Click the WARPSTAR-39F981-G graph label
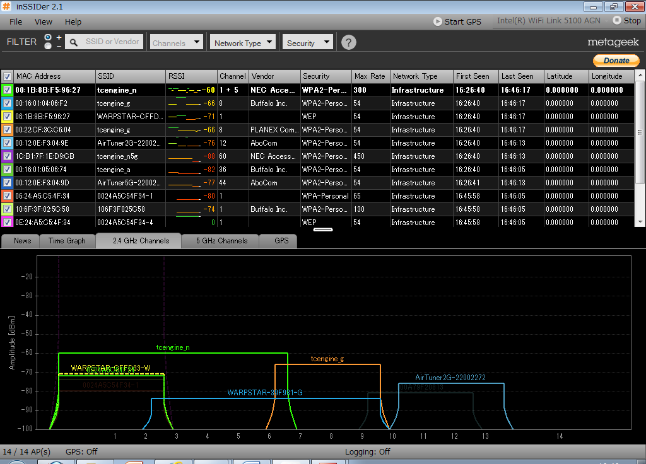 coord(265,392)
